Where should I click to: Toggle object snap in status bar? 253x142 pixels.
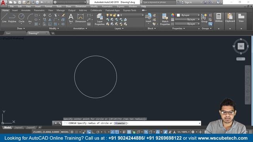tap(117, 132)
